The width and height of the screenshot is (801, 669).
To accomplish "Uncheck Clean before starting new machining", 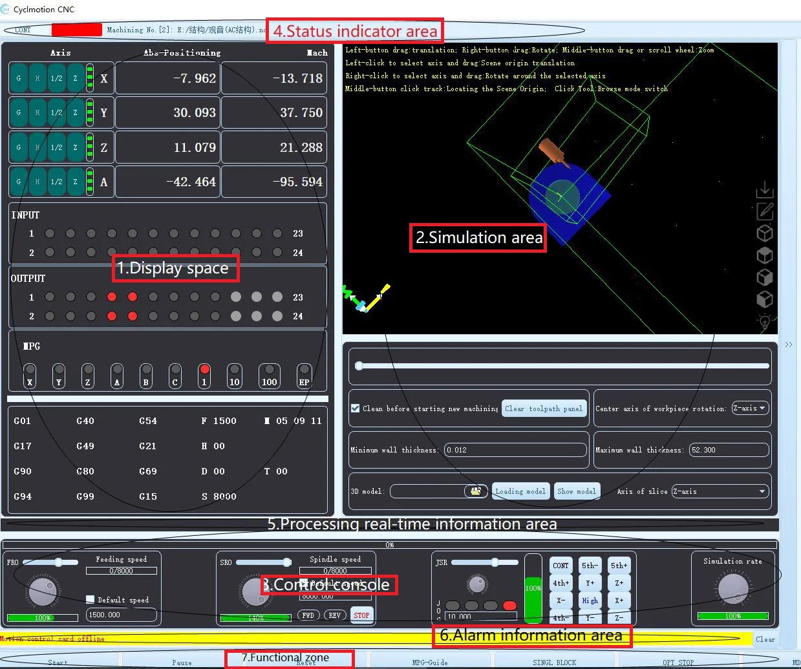I will 355,409.
